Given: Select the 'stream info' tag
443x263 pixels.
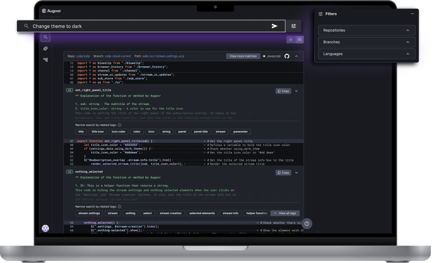Looking at the screenshot, I should tap(230, 213).
